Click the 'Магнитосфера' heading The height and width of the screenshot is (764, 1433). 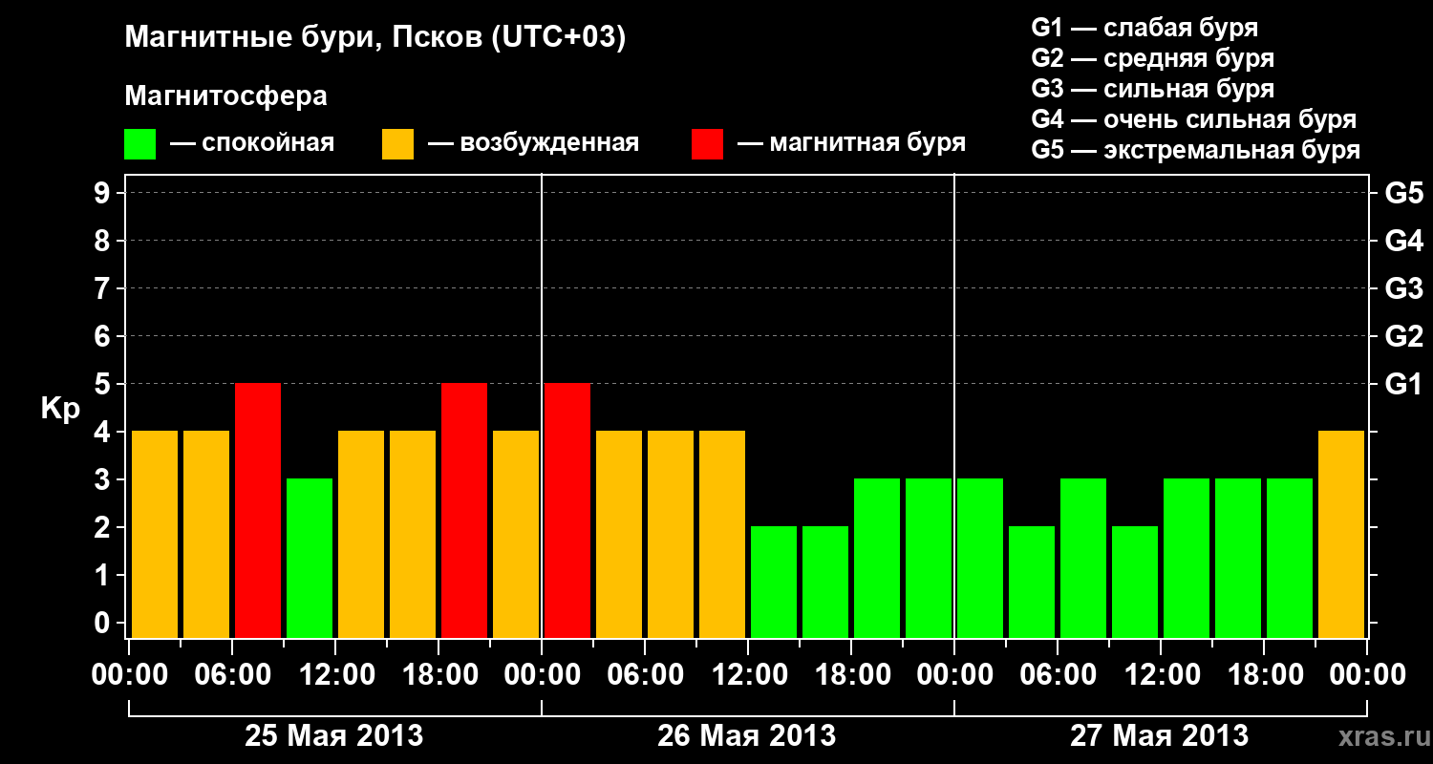tap(225, 96)
